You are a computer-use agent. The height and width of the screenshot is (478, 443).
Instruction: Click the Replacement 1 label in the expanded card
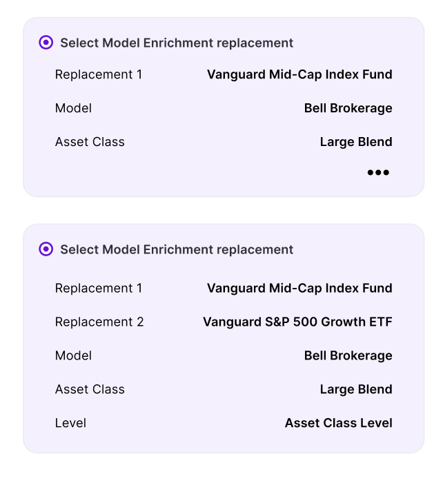tap(99, 288)
